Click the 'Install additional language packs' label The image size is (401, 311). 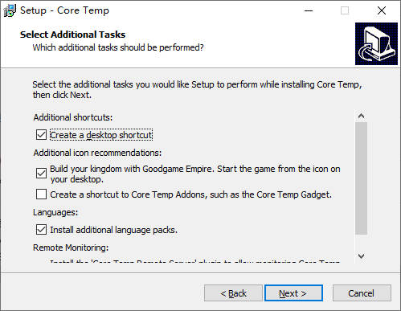click(x=113, y=230)
